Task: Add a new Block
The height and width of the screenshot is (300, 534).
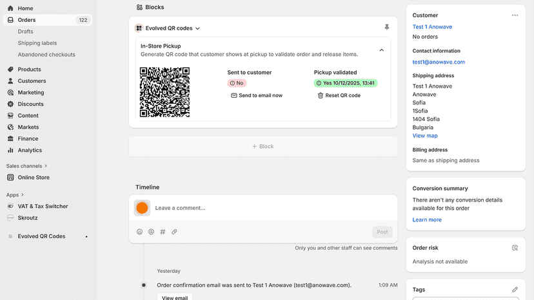Action: pos(263,146)
